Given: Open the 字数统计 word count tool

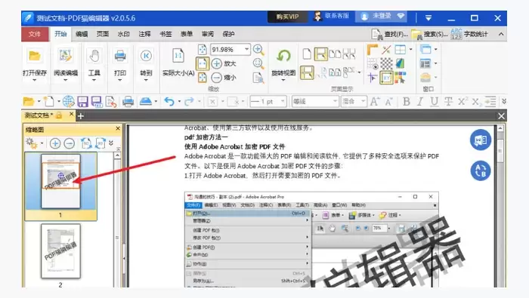Looking at the screenshot, I should coord(469,35).
